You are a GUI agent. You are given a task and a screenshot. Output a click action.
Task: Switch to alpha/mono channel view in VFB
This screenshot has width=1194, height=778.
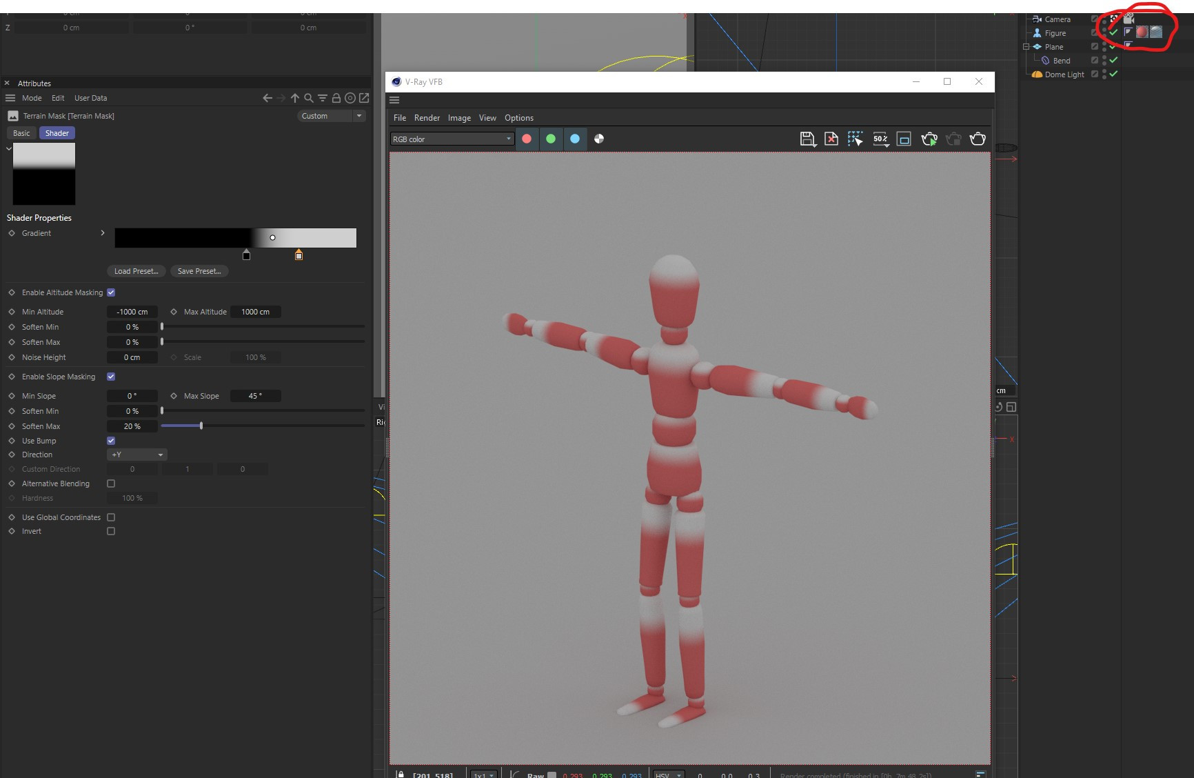click(x=599, y=139)
